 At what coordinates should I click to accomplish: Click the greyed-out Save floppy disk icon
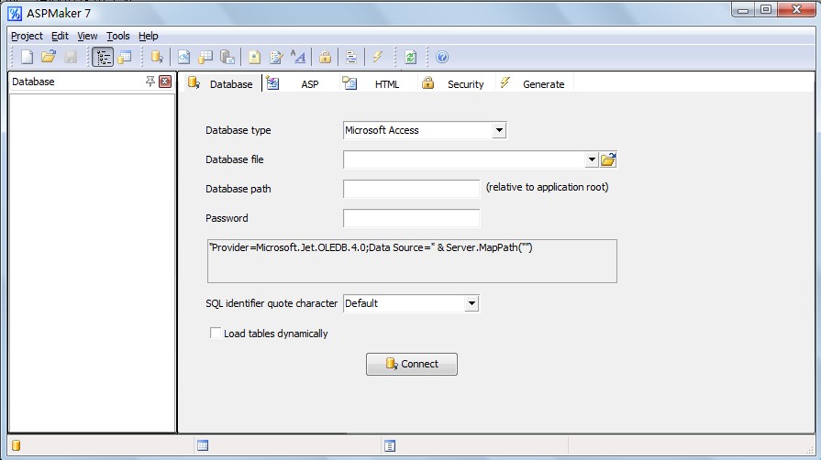point(71,57)
